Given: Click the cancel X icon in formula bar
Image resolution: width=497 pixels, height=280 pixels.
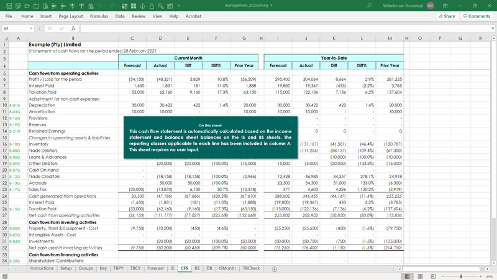Looking at the screenshot, I should point(50,28).
